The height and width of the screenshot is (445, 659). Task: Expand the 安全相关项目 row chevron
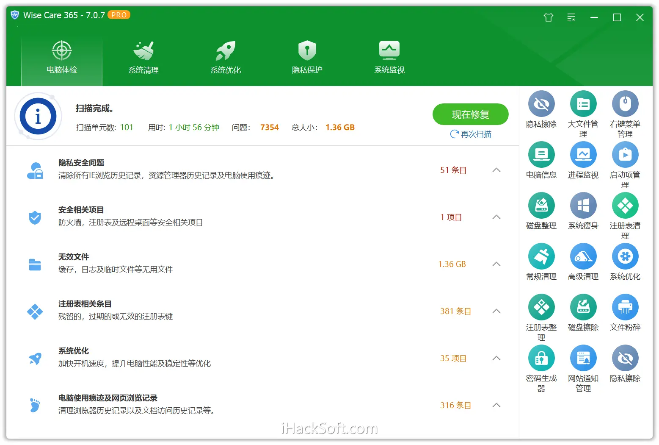point(496,217)
